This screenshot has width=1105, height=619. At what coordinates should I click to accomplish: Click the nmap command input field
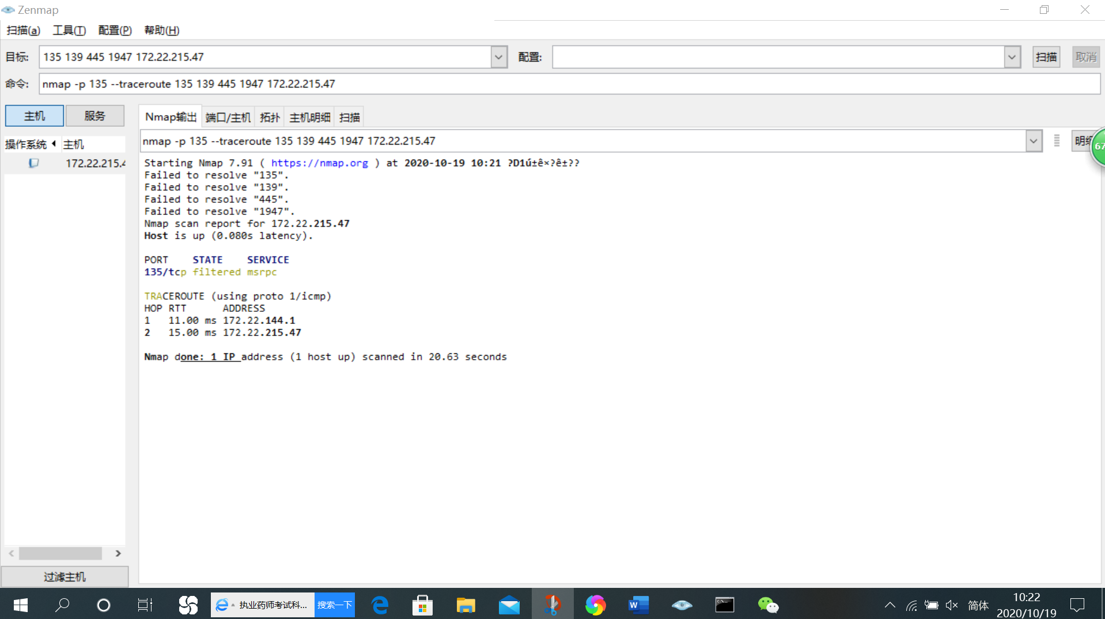(x=569, y=84)
